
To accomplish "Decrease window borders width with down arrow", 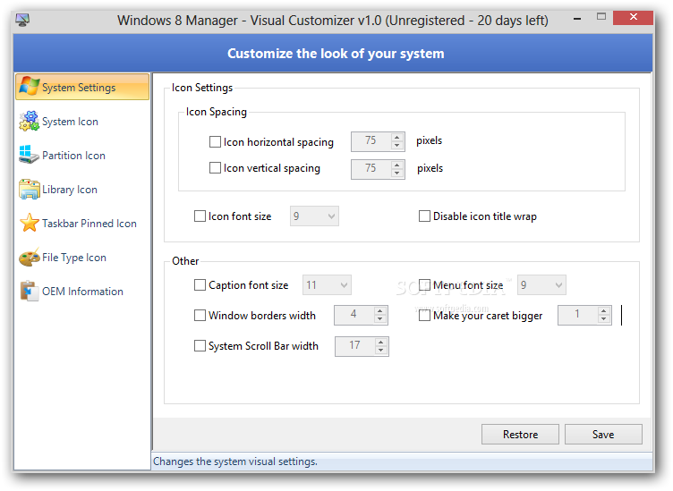I will point(379,318).
